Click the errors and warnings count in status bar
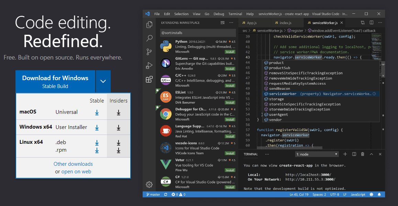The image size is (398, 206). (178, 195)
